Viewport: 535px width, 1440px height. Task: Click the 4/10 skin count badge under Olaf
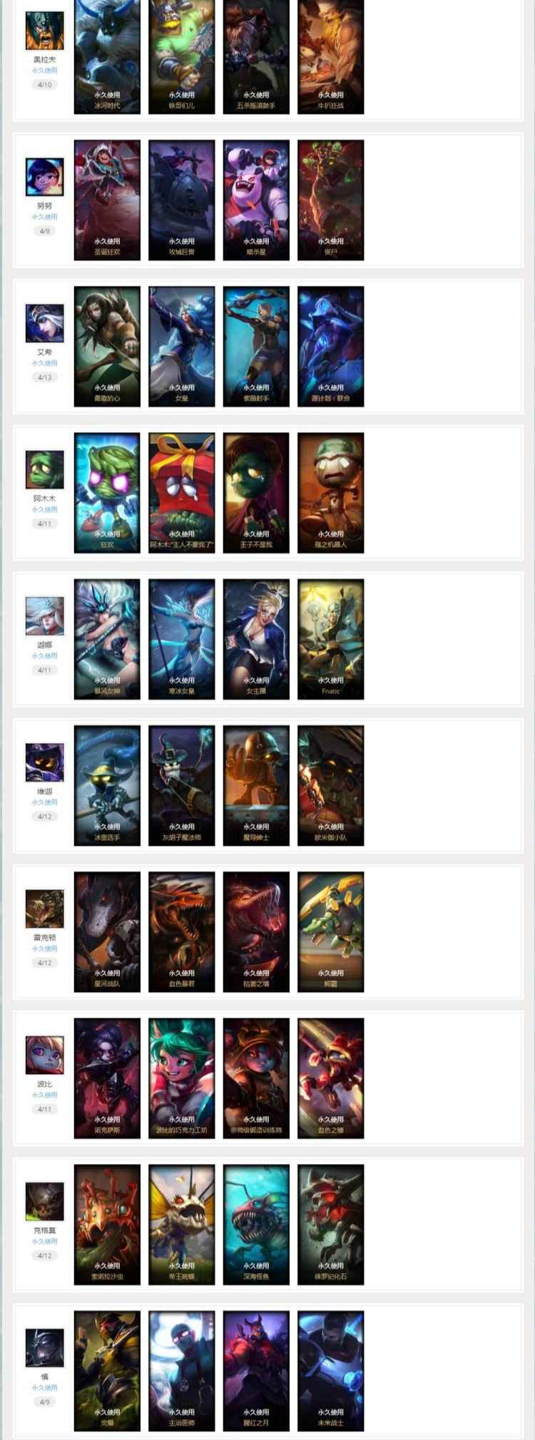coord(45,85)
